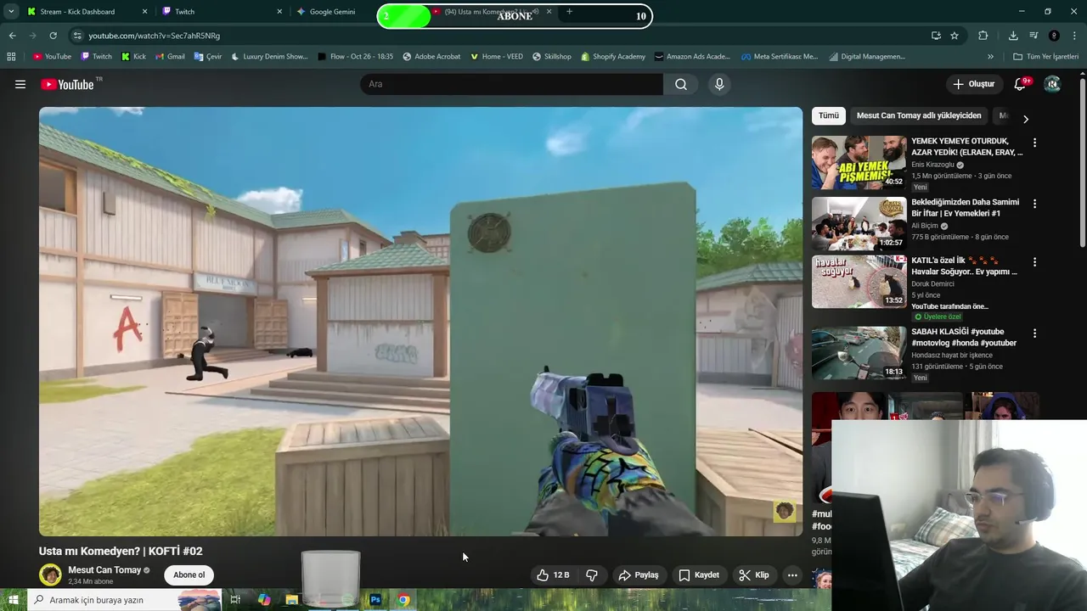Reload the page in Chrome
The width and height of the screenshot is (1087, 611).
point(53,36)
